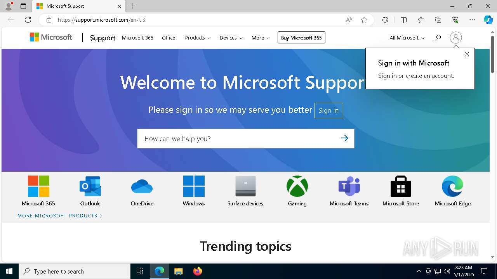
Task: Select the Office nav item
Action: [x=169, y=38]
